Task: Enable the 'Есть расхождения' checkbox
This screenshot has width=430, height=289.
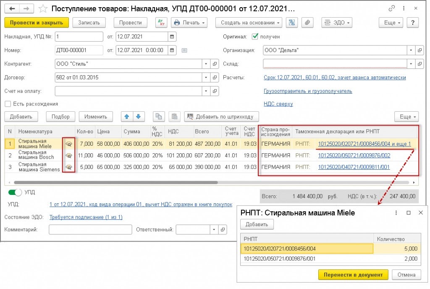Action: tap(8, 104)
